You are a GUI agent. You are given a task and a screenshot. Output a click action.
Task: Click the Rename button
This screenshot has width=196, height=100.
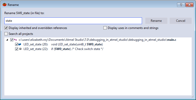point(156,21)
